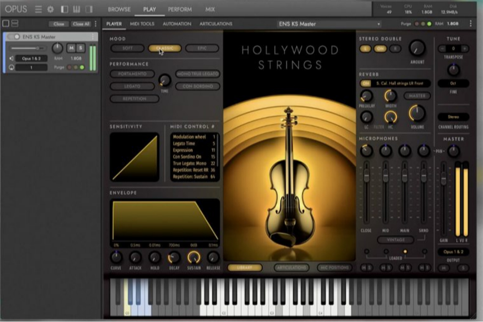Open the Automation sub-tab

click(177, 24)
